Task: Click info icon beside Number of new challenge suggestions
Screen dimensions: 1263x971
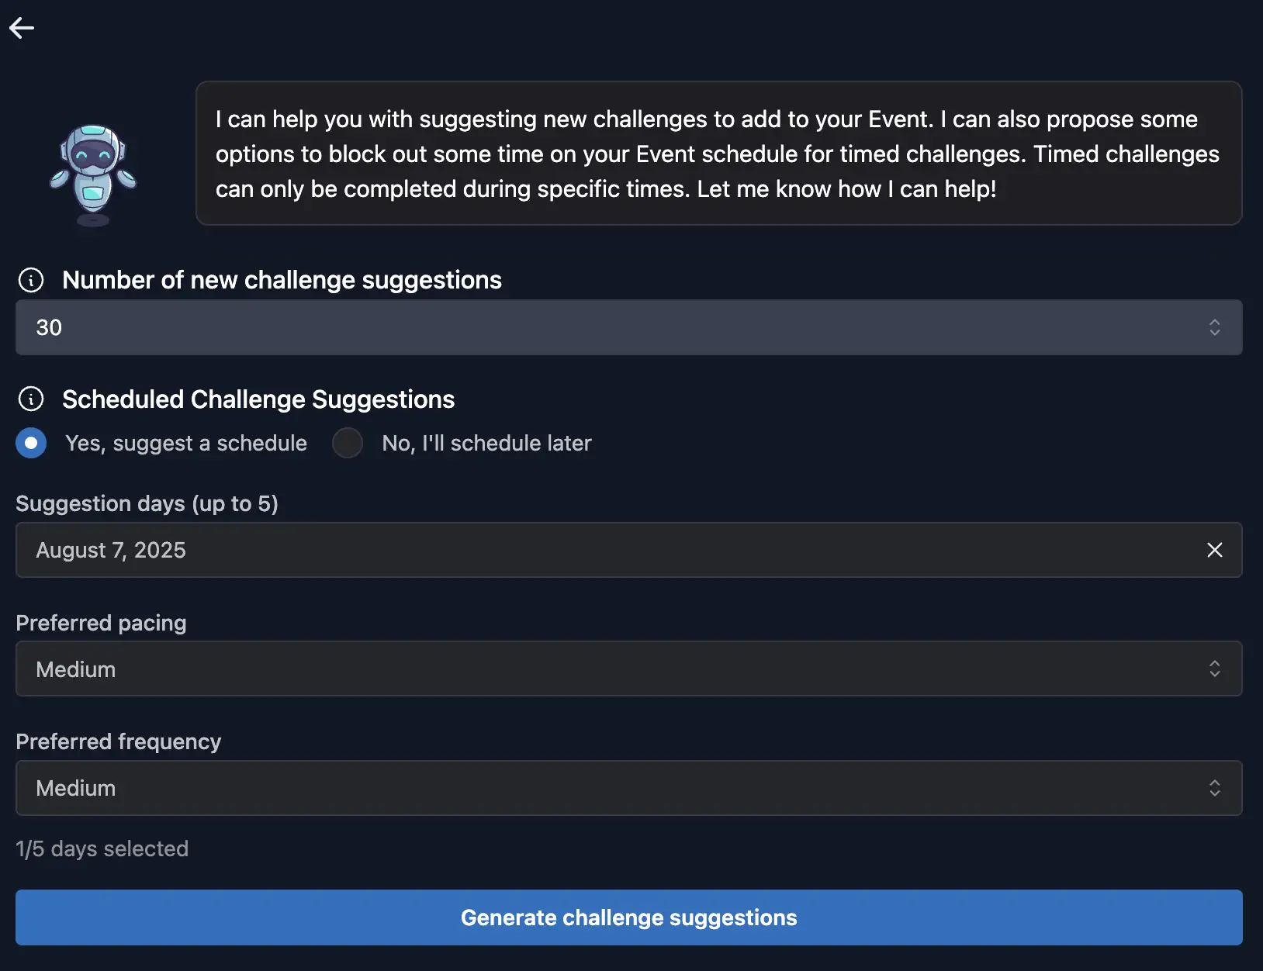Action: click(30, 280)
